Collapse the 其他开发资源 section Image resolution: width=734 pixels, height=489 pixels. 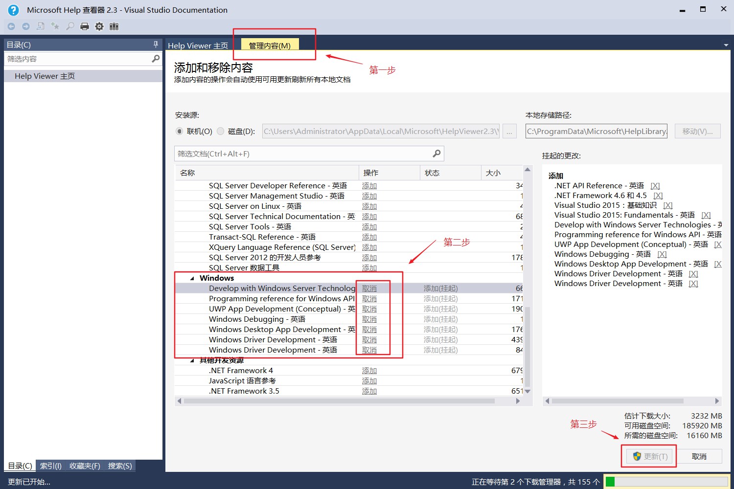point(192,360)
